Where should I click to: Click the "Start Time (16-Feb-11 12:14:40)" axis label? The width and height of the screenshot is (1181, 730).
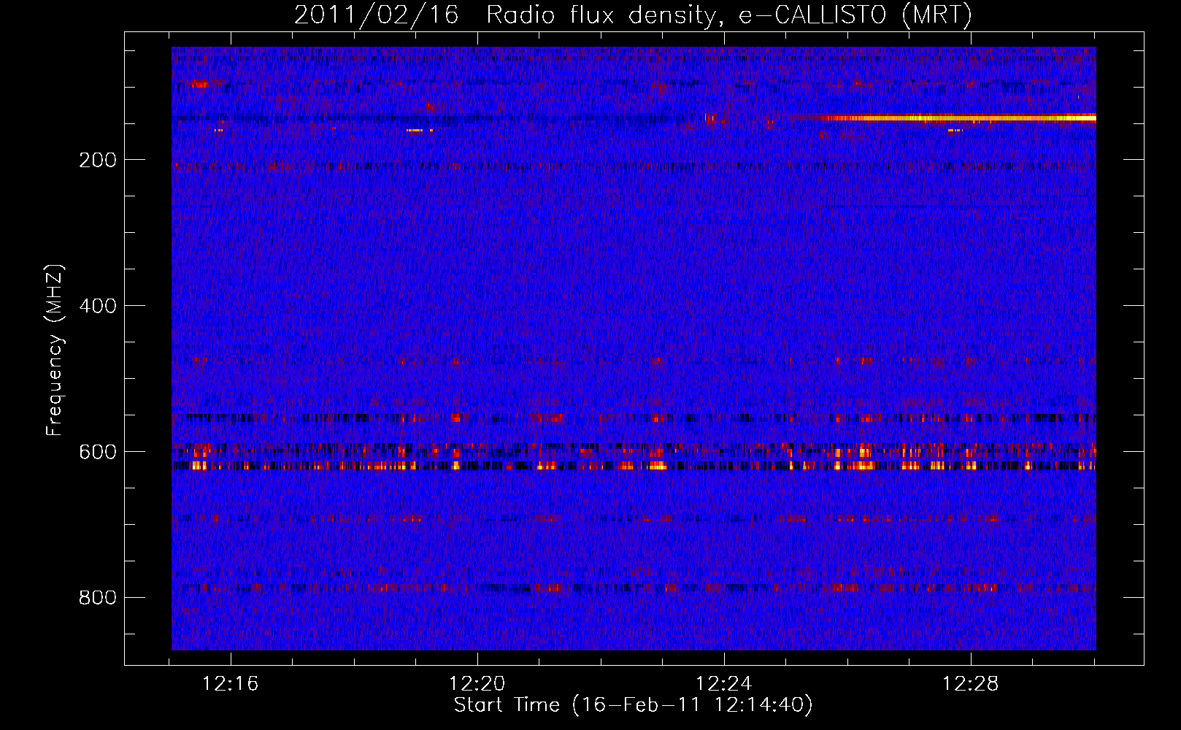click(633, 705)
